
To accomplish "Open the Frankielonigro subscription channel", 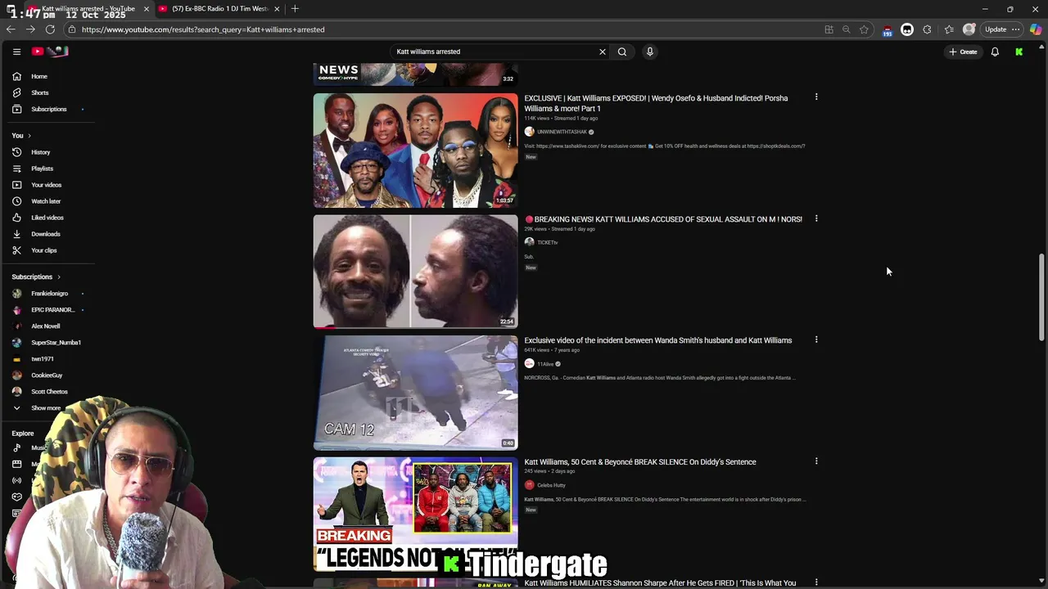I will (x=47, y=294).
